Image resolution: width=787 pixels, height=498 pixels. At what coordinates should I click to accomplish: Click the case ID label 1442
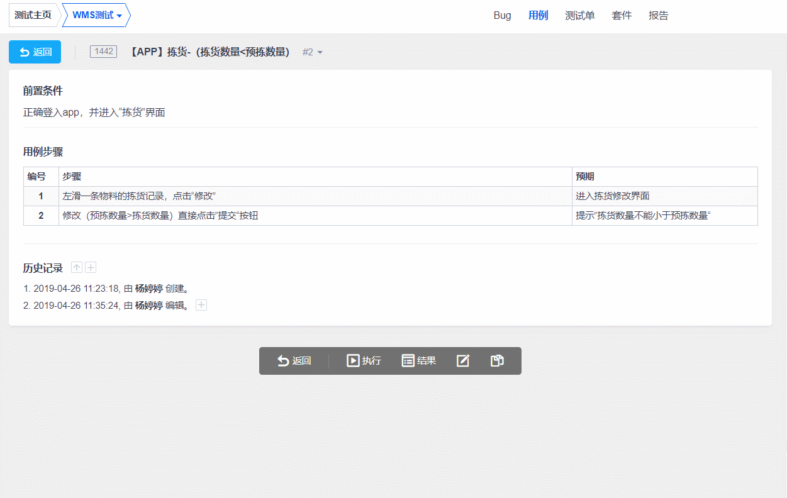[103, 52]
